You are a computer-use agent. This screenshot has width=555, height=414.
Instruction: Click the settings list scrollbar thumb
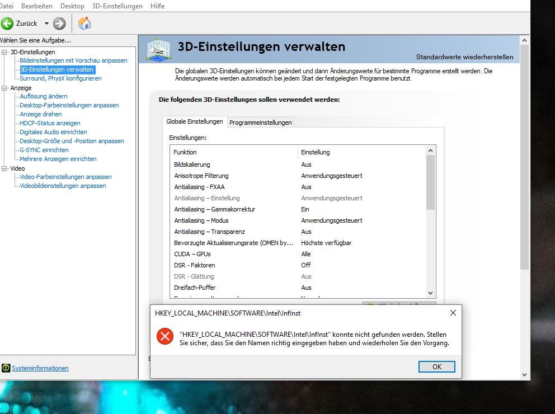pyautogui.click(x=430, y=182)
